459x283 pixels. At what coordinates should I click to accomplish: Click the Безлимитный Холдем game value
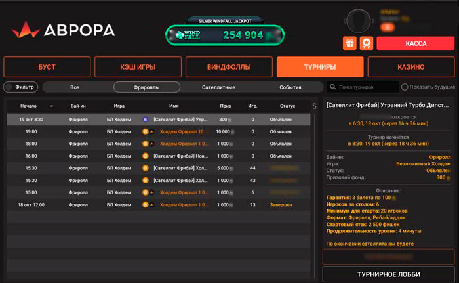pyautogui.click(x=424, y=163)
